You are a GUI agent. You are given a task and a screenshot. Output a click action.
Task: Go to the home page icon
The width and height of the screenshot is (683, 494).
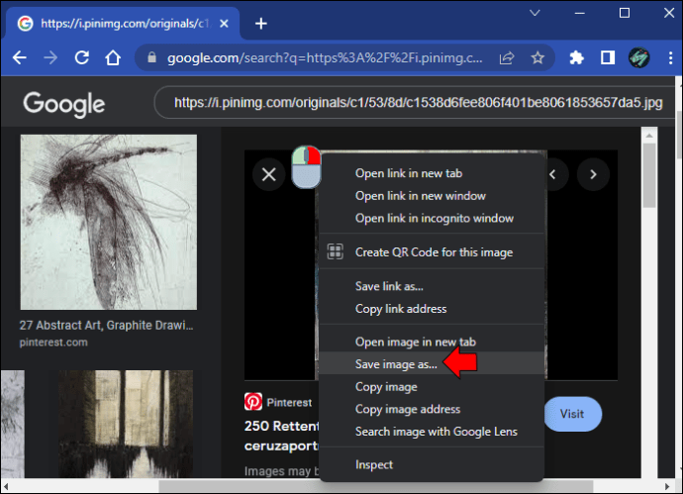113,57
